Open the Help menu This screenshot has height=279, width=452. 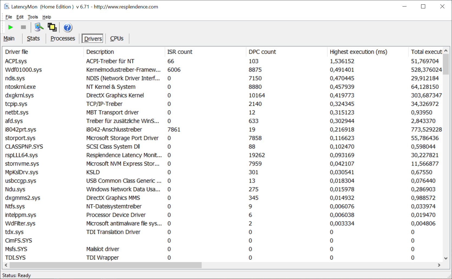click(x=47, y=17)
